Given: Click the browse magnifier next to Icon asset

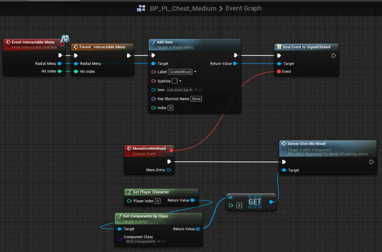Looking at the screenshot, I should click(x=201, y=90).
